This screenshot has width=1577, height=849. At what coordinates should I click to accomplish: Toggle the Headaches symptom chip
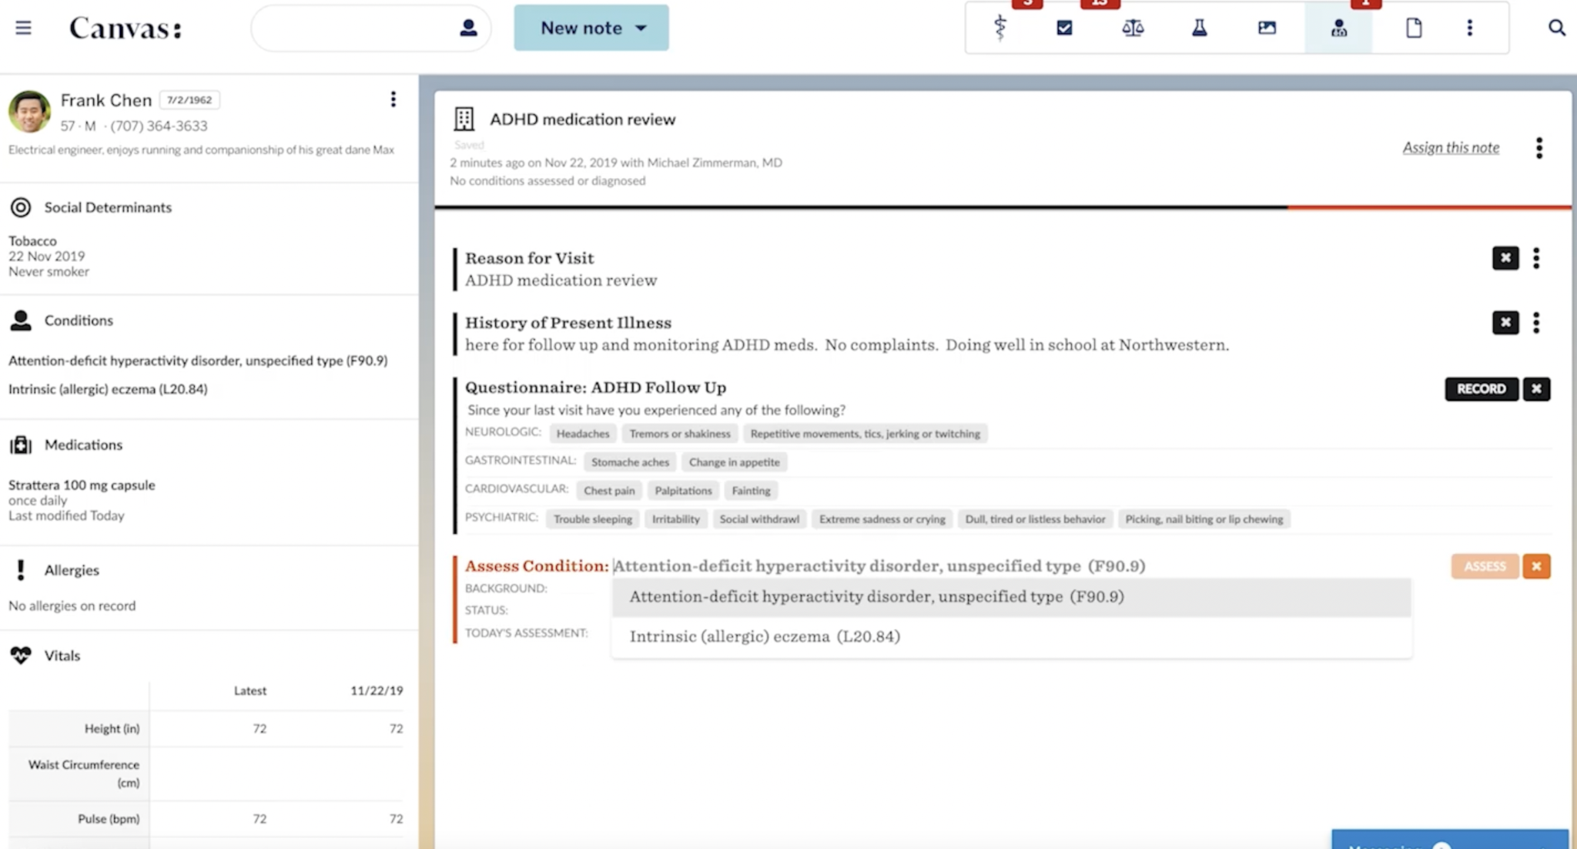tap(583, 434)
